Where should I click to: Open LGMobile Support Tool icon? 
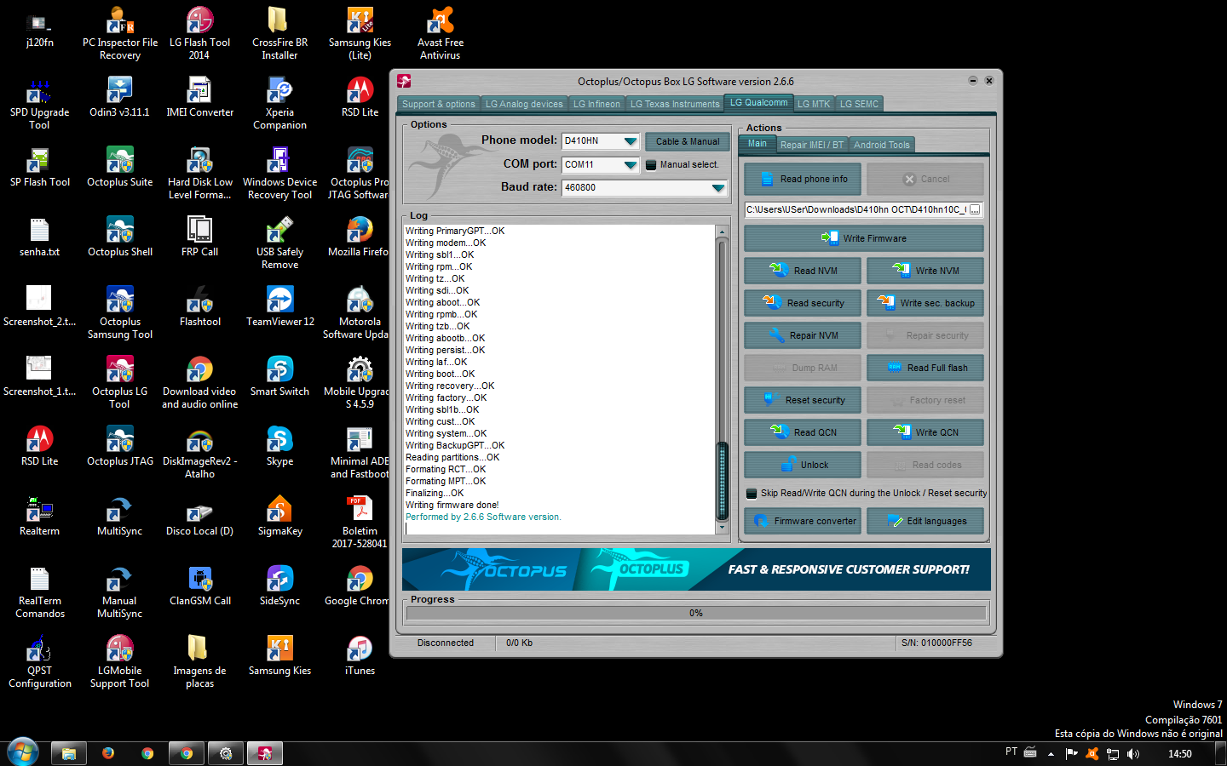[120, 661]
